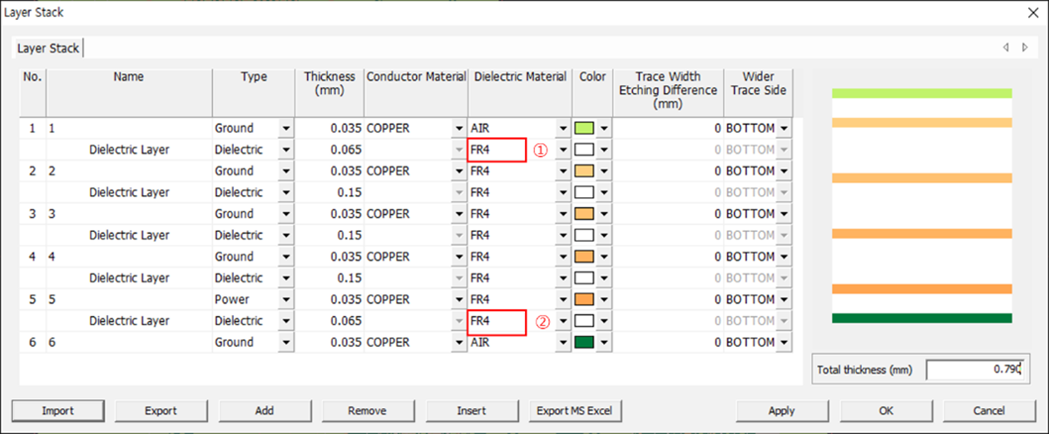The height and width of the screenshot is (434, 1049).
Task: Select the first FR4 dielectric material cell marked 1
Action: pos(497,150)
